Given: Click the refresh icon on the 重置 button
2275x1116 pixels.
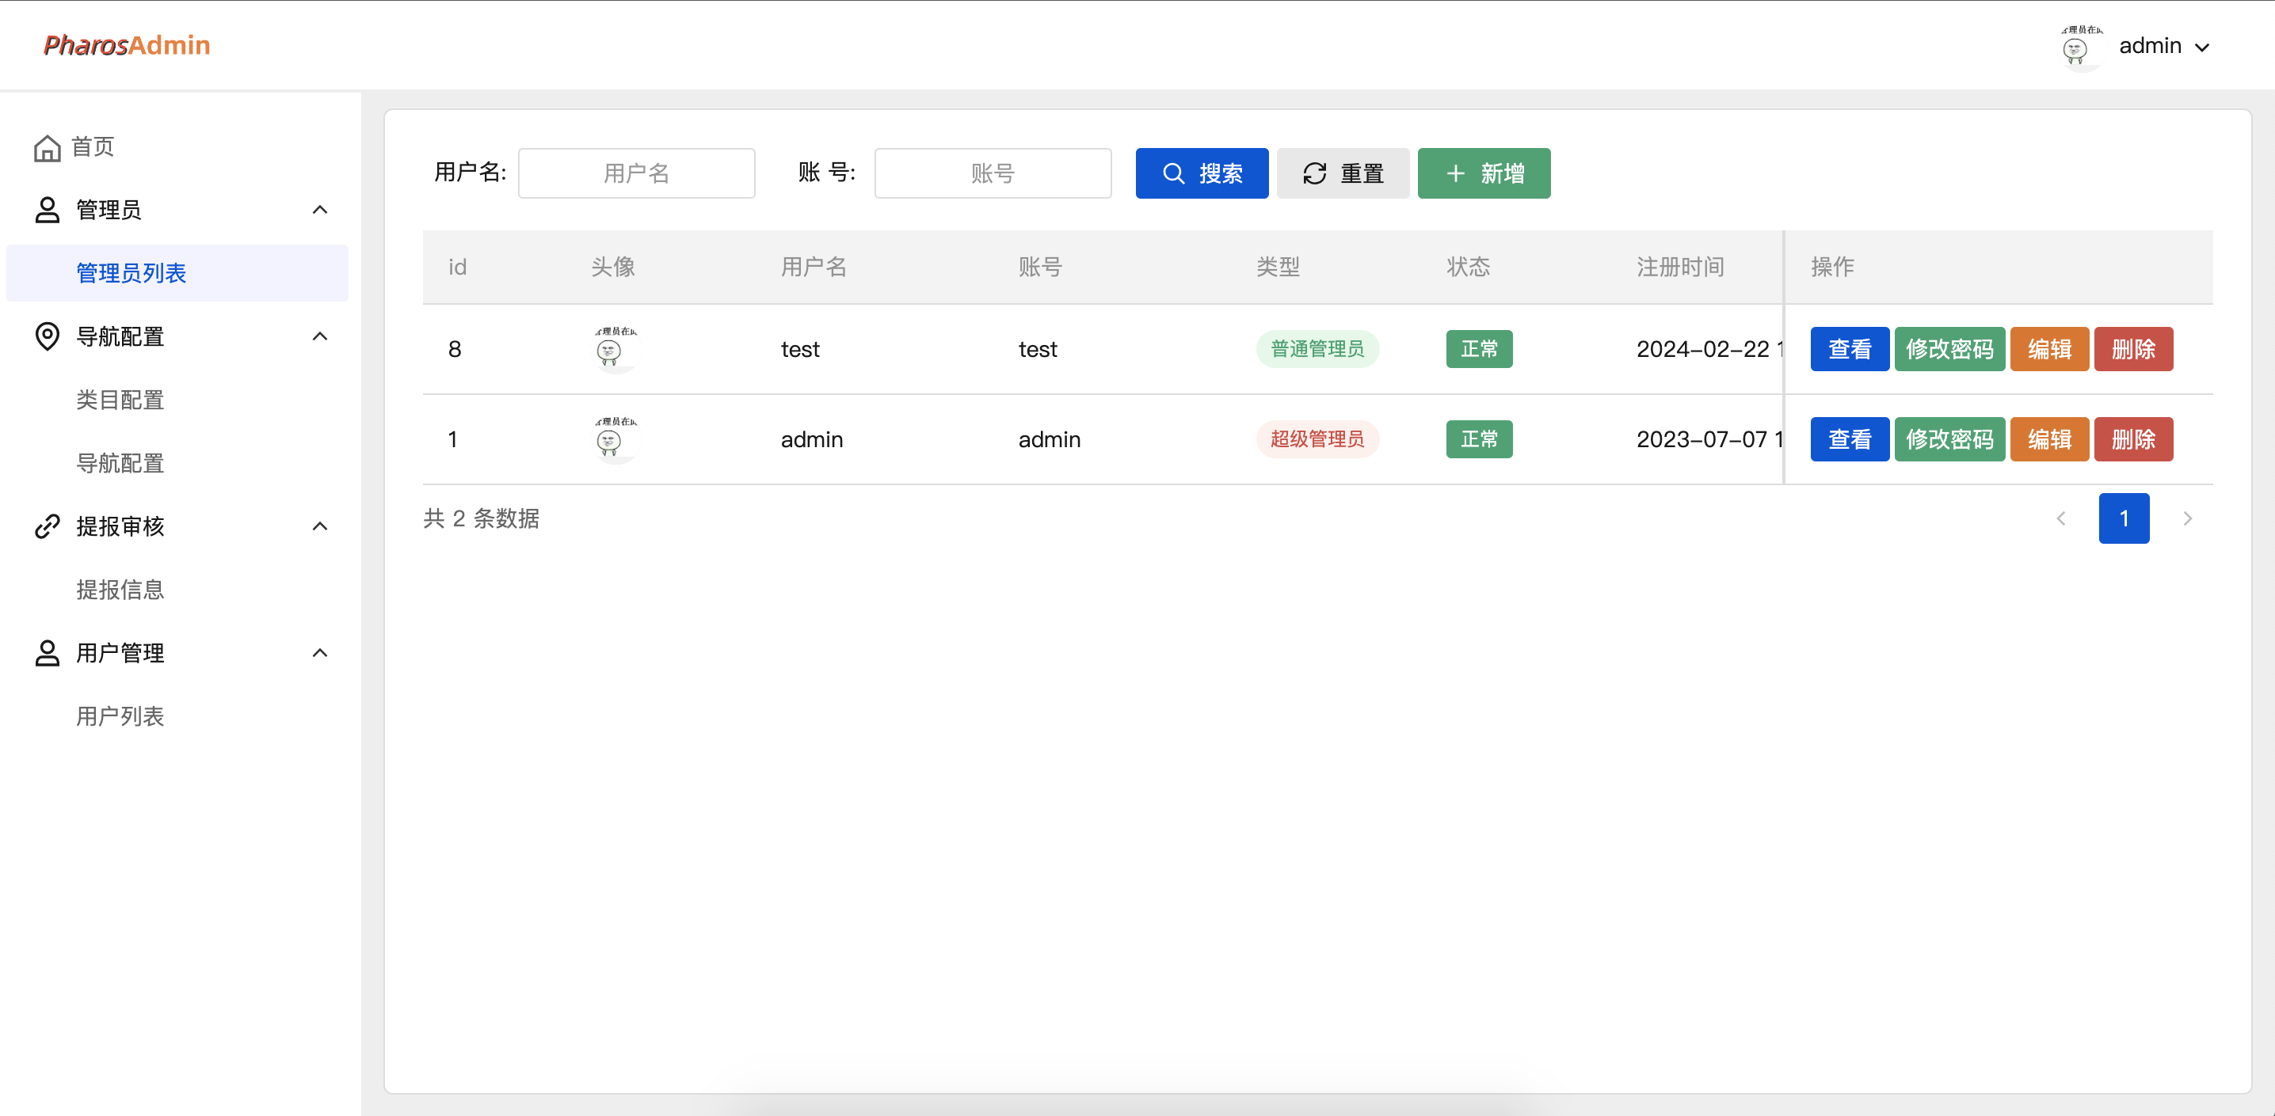Looking at the screenshot, I should click(x=1315, y=173).
